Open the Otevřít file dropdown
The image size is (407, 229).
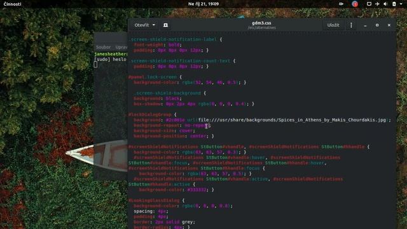145,25
